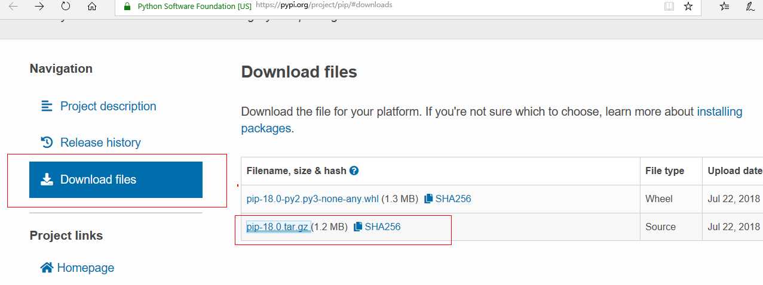
Task: Reload the page with the refresh icon
Action: (x=66, y=7)
